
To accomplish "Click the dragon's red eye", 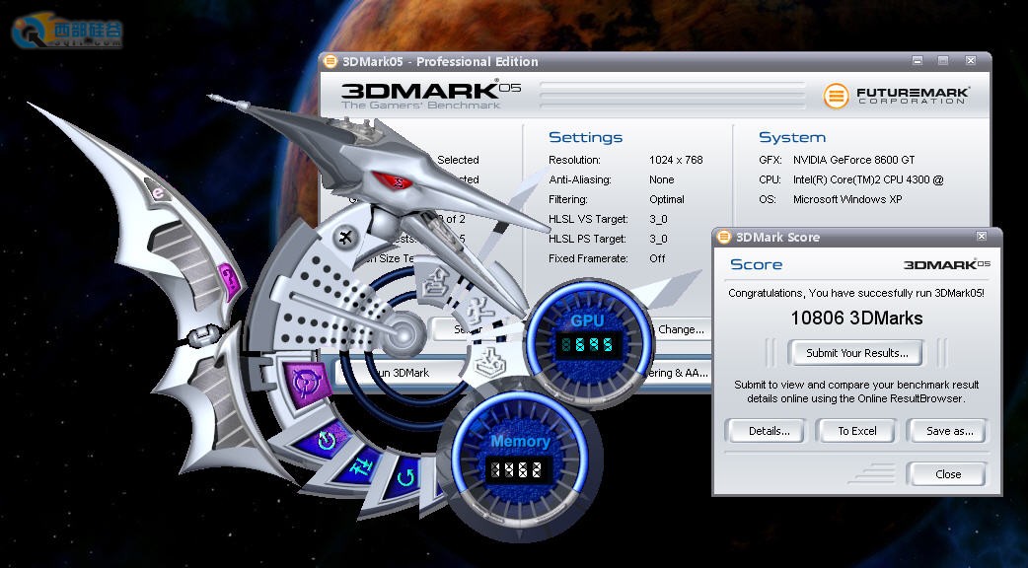I will pyautogui.click(x=394, y=180).
